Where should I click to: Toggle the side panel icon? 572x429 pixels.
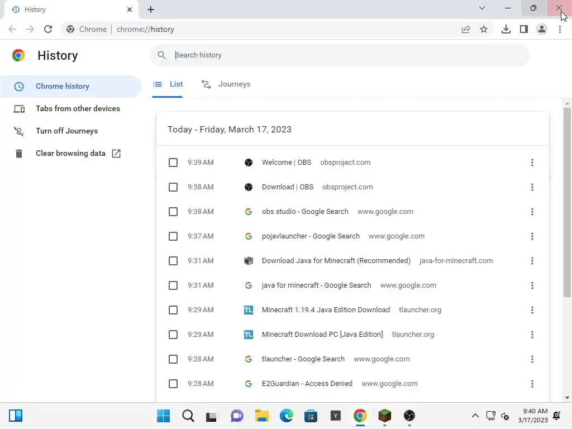(524, 29)
